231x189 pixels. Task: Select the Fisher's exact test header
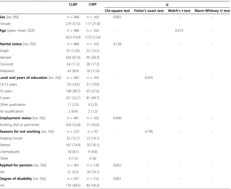click(149, 11)
